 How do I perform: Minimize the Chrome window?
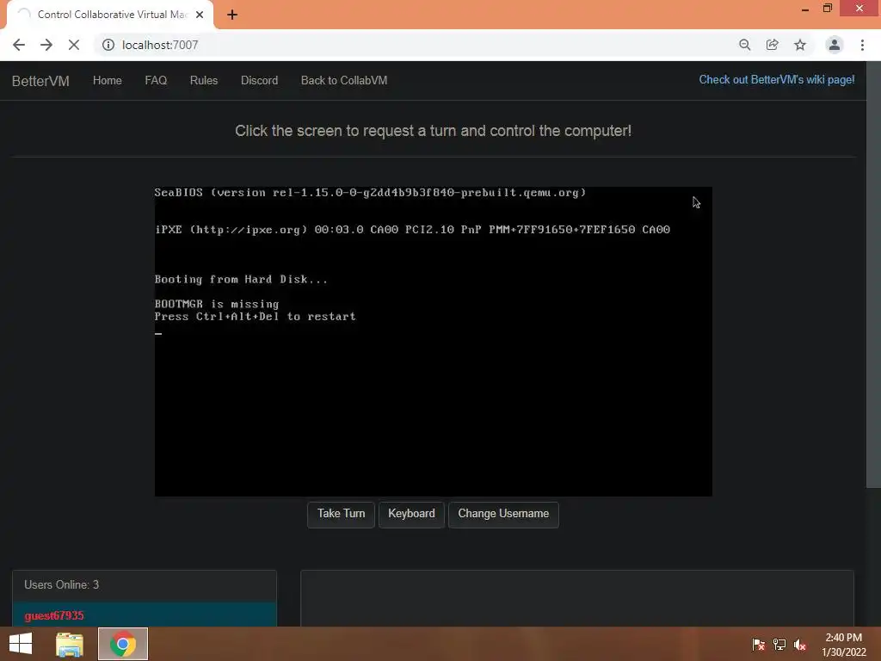[805, 9]
